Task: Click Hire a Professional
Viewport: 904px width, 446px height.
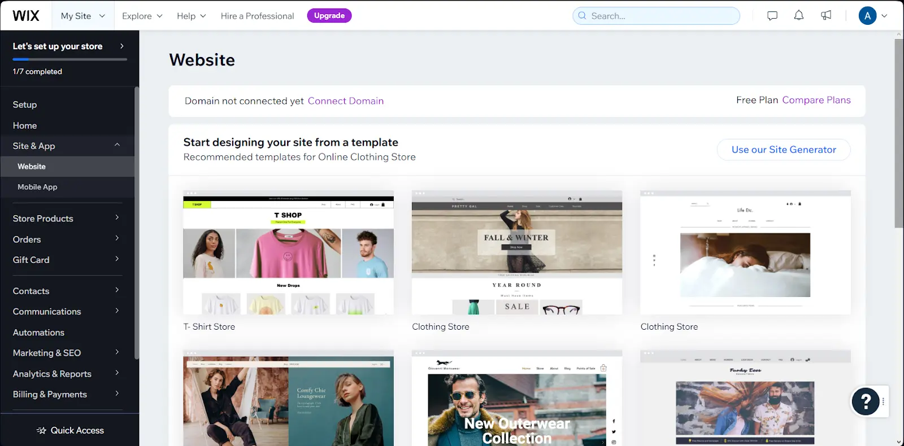Action: 257,16
